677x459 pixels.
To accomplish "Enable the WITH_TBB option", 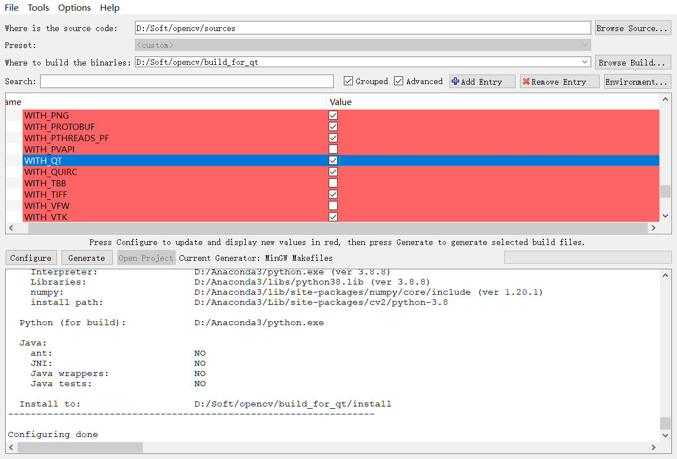I will [333, 183].
